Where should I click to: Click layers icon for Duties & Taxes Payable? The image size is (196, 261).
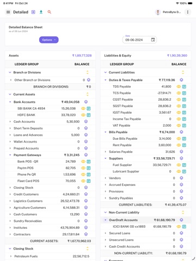click(181, 80)
